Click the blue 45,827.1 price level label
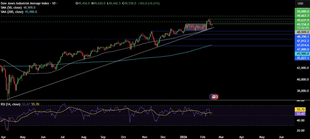 302,58
